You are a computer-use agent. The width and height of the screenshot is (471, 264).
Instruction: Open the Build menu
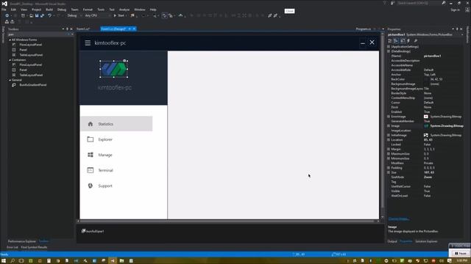tap(49, 10)
